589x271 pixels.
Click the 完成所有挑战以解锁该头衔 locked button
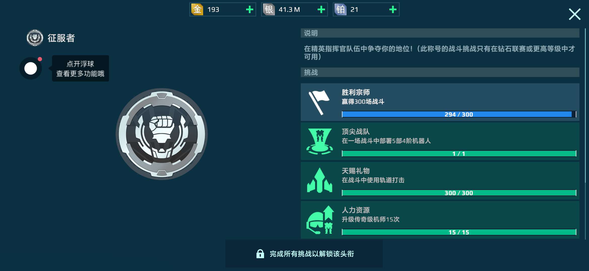click(304, 254)
